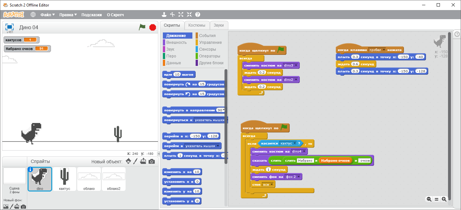
Task: Select the События block category
Action: pyautogui.click(x=210, y=36)
